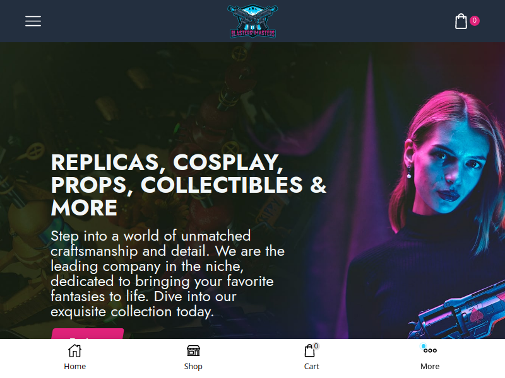
Task: Tap the More three-dots icon
Action: click(x=431, y=351)
